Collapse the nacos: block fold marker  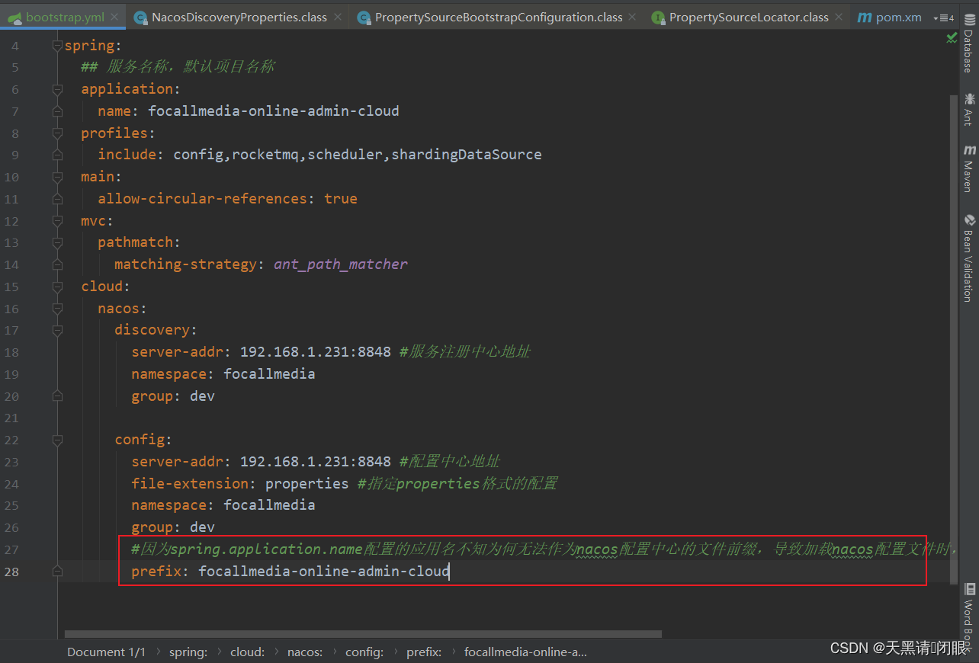[x=57, y=309]
